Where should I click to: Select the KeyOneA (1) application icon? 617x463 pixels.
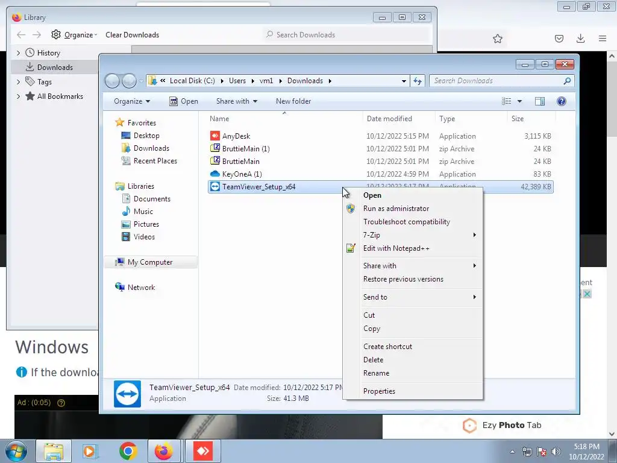point(215,174)
